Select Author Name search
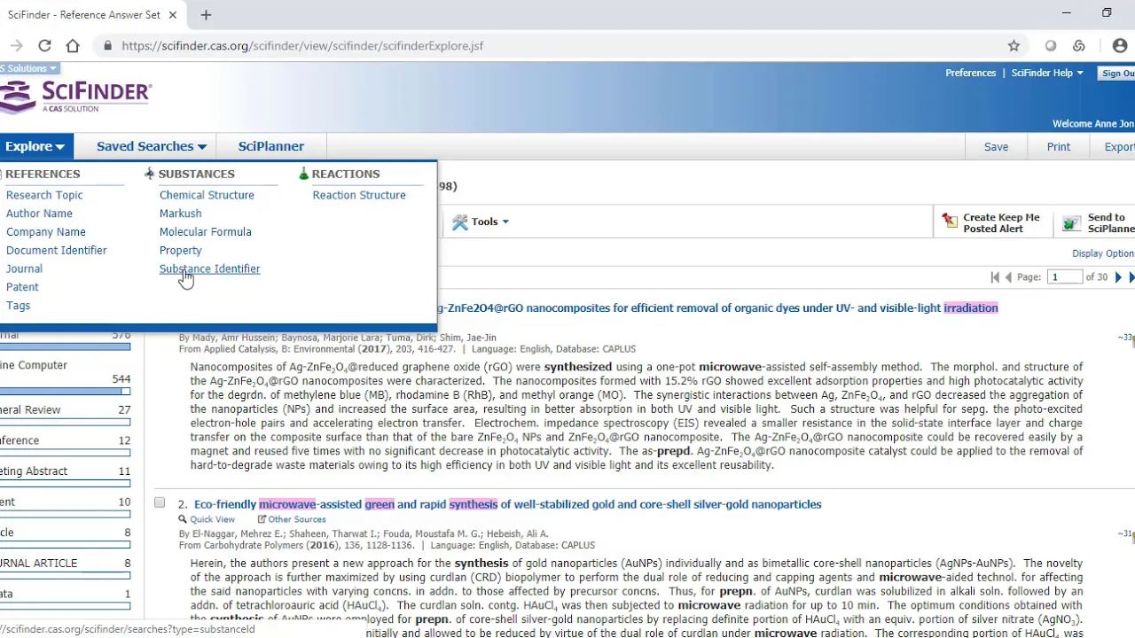Image resolution: width=1135 pixels, height=638 pixels. coord(39,214)
